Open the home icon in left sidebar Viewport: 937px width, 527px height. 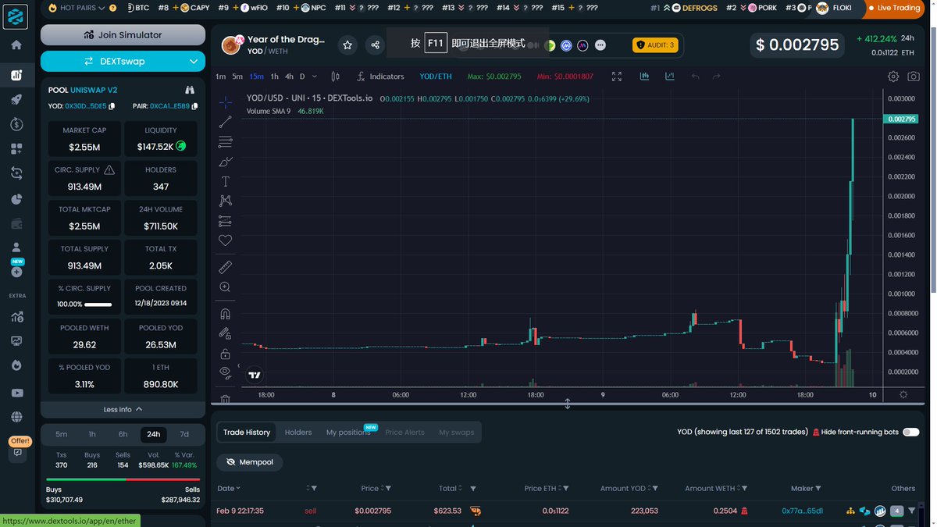(x=16, y=45)
